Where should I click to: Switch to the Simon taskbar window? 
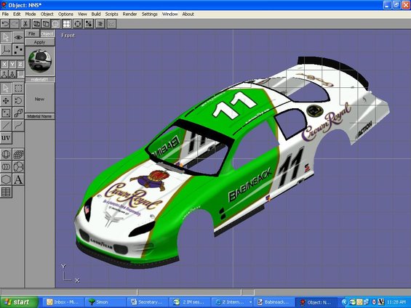coord(105,302)
